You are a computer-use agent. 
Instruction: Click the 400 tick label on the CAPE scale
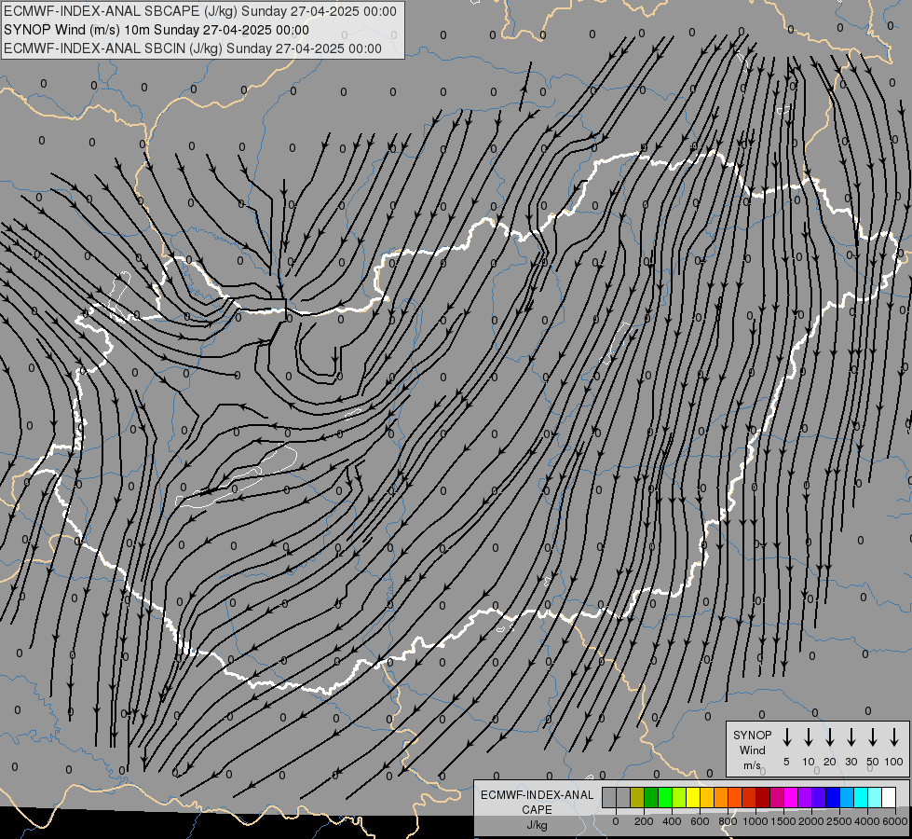point(672,821)
